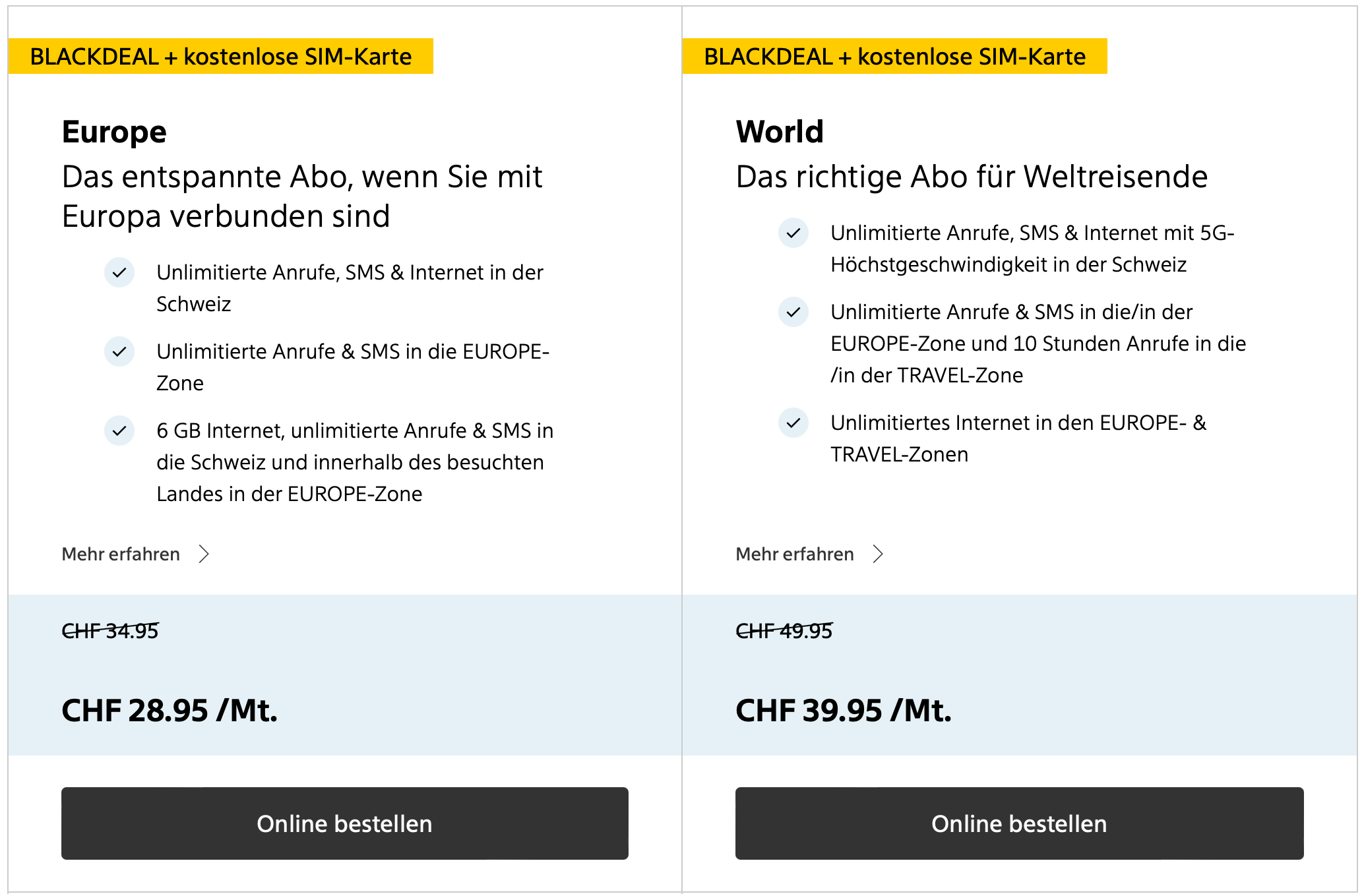Click checkmark icon beside Unlimitiertes Internet feature
The height and width of the screenshot is (894, 1364).
click(793, 423)
